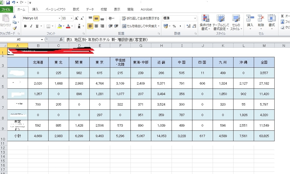The width and height of the screenshot is (290, 174).
Task: Click the accounting number format icon
Action: click(x=166, y=26)
